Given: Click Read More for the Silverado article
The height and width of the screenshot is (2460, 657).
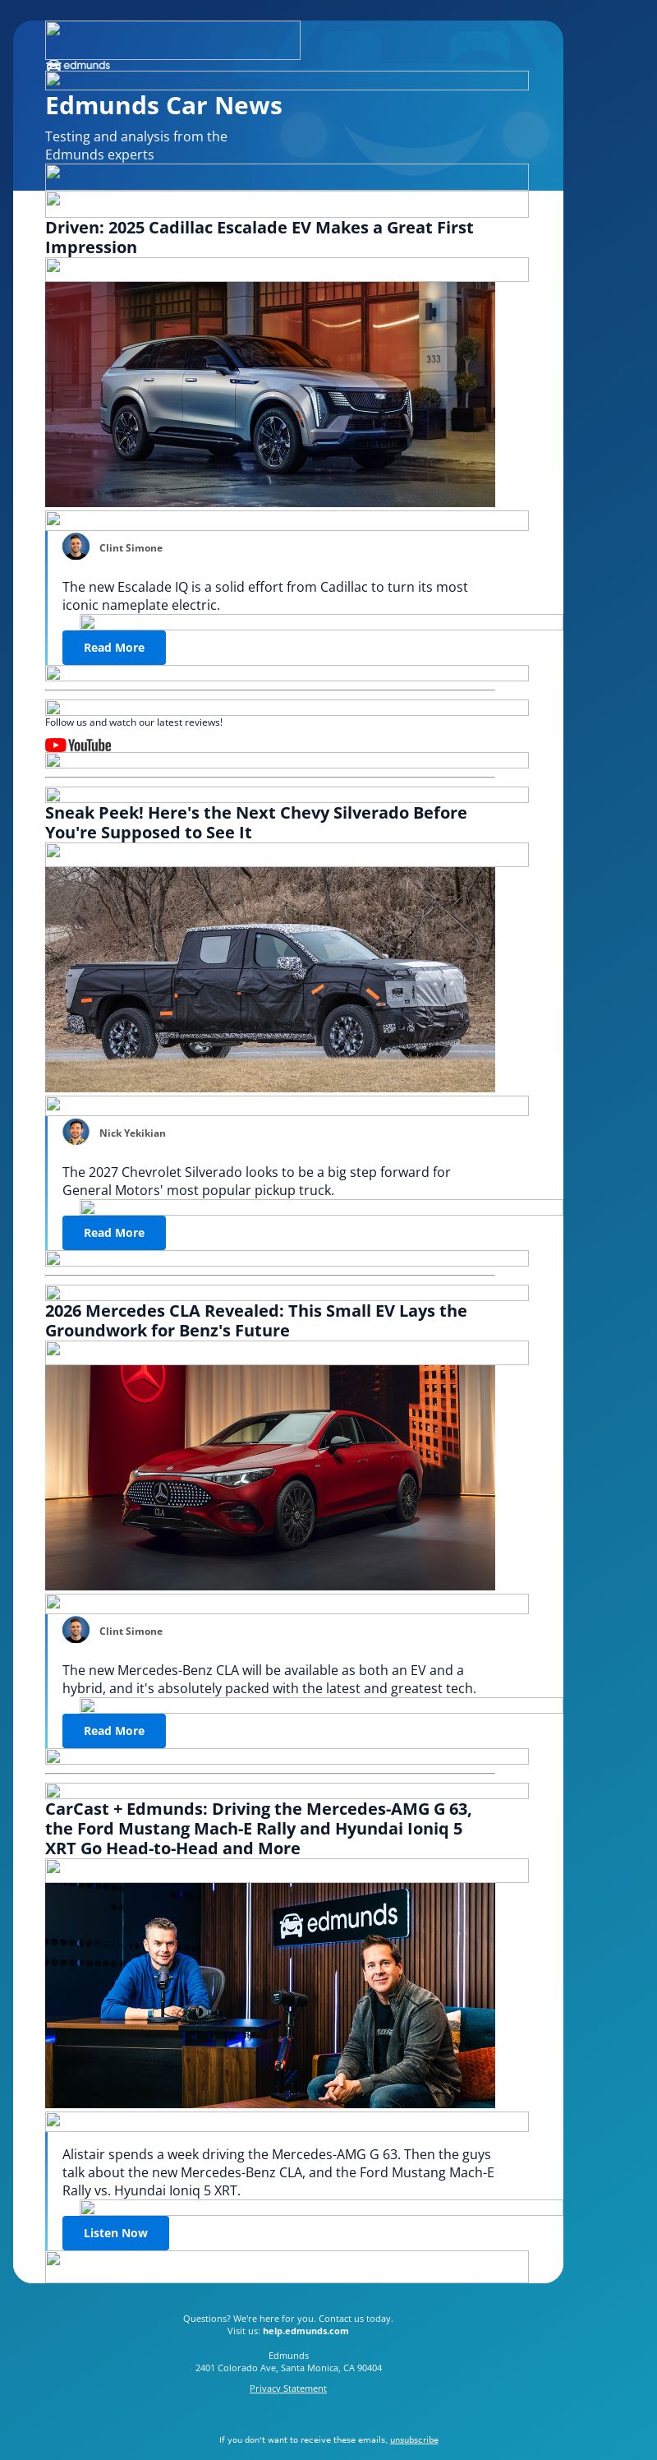Looking at the screenshot, I should 114,1233.
